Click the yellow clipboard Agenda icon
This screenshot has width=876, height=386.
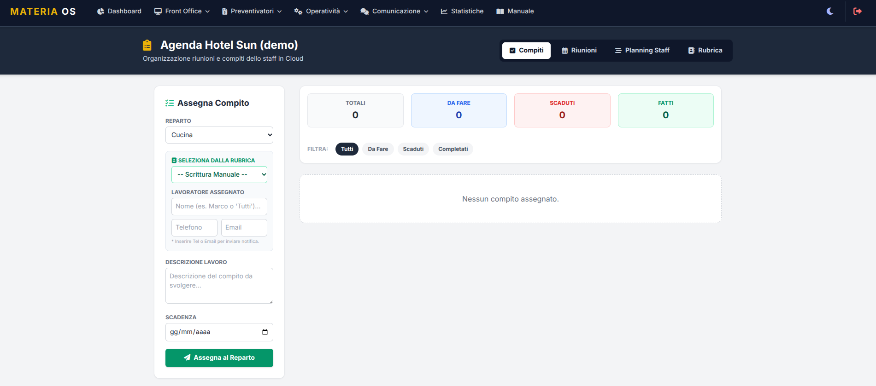(x=147, y=45)
